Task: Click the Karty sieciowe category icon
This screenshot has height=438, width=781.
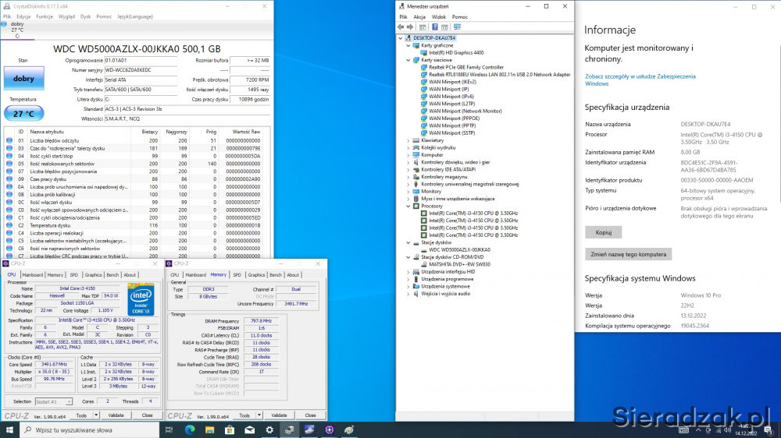Action: click(416, 60)
